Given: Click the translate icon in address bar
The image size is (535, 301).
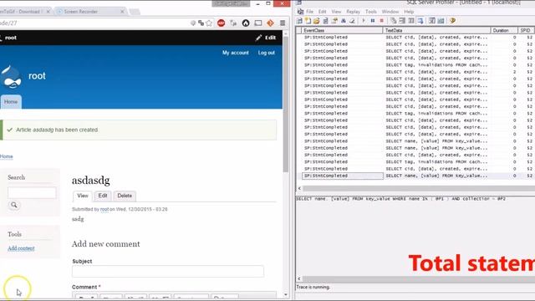Looking at the screenshot, I should (x=201, y=23).
